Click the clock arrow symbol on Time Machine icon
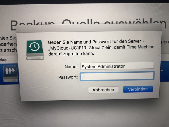This screenshot has height=127, width=169. 34,47
